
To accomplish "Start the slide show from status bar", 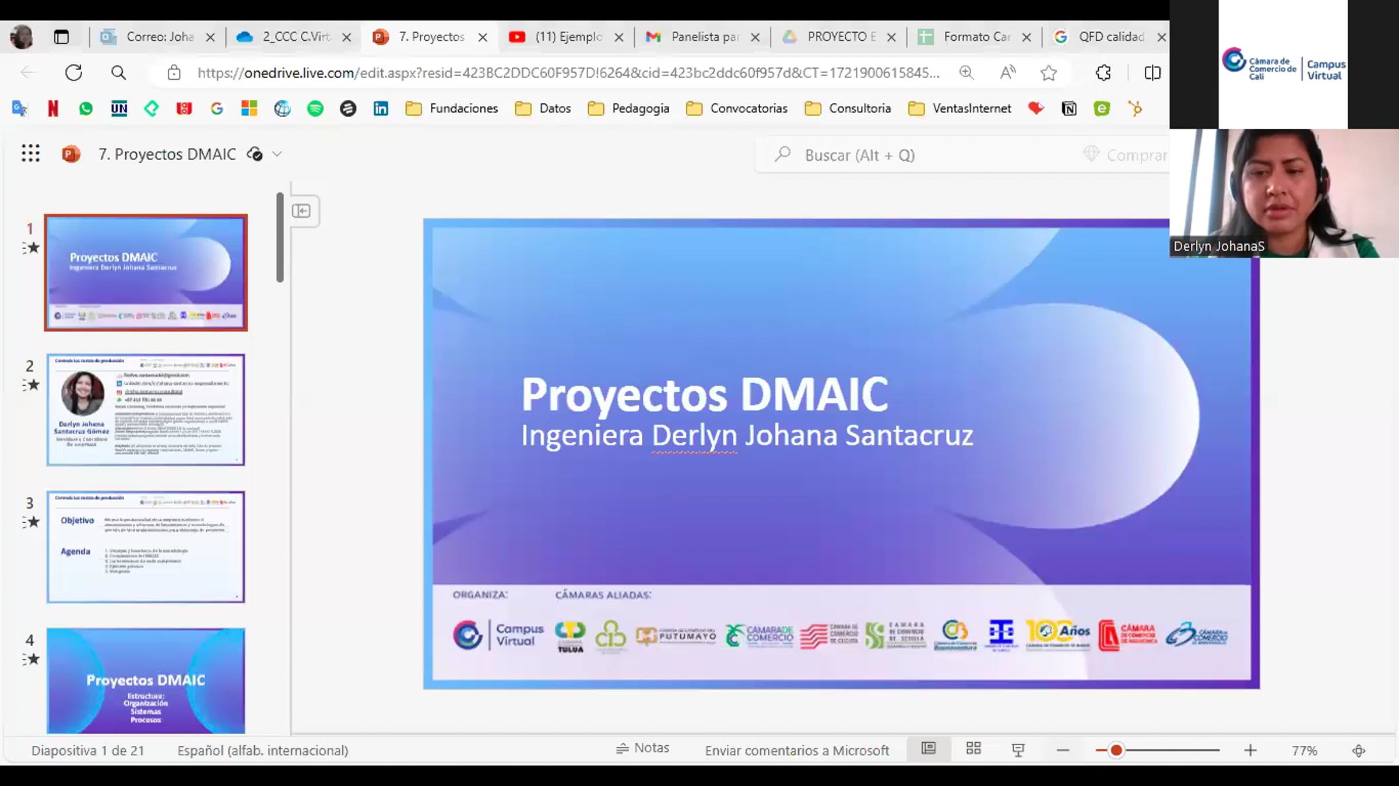I will [x=1018, y=750].
